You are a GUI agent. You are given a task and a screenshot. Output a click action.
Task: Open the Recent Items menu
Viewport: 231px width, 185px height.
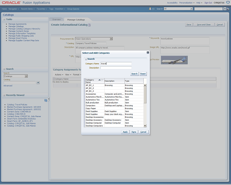[x=28, y=9]
